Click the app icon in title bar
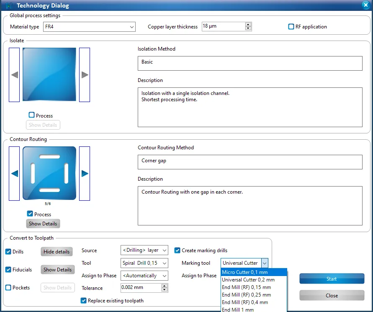Image resolution: width=373 pixels, height=312 pixels. [x=9, y=5]
